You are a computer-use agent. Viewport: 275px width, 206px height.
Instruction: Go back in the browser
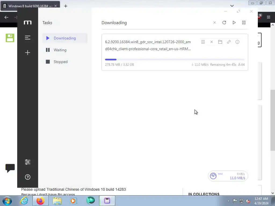6,17
